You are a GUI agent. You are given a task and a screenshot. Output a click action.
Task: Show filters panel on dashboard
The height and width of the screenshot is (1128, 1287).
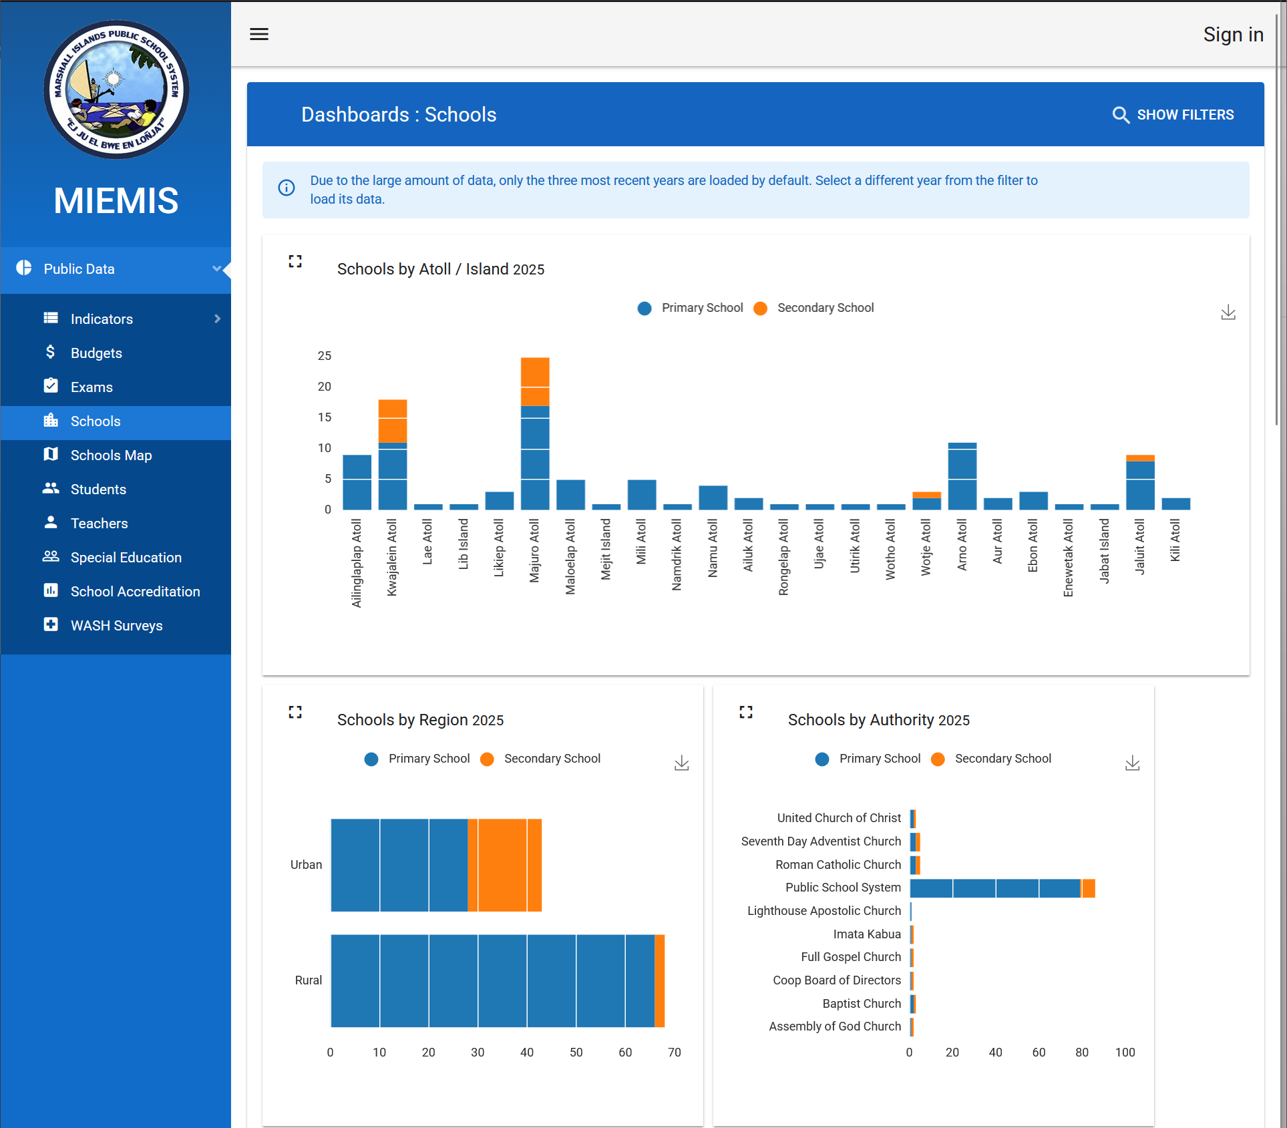click(1173, 115)
